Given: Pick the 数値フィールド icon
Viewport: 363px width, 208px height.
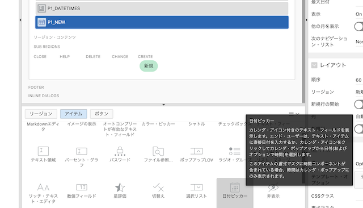Looking at the screenshot, I should [x=82, y=187].
